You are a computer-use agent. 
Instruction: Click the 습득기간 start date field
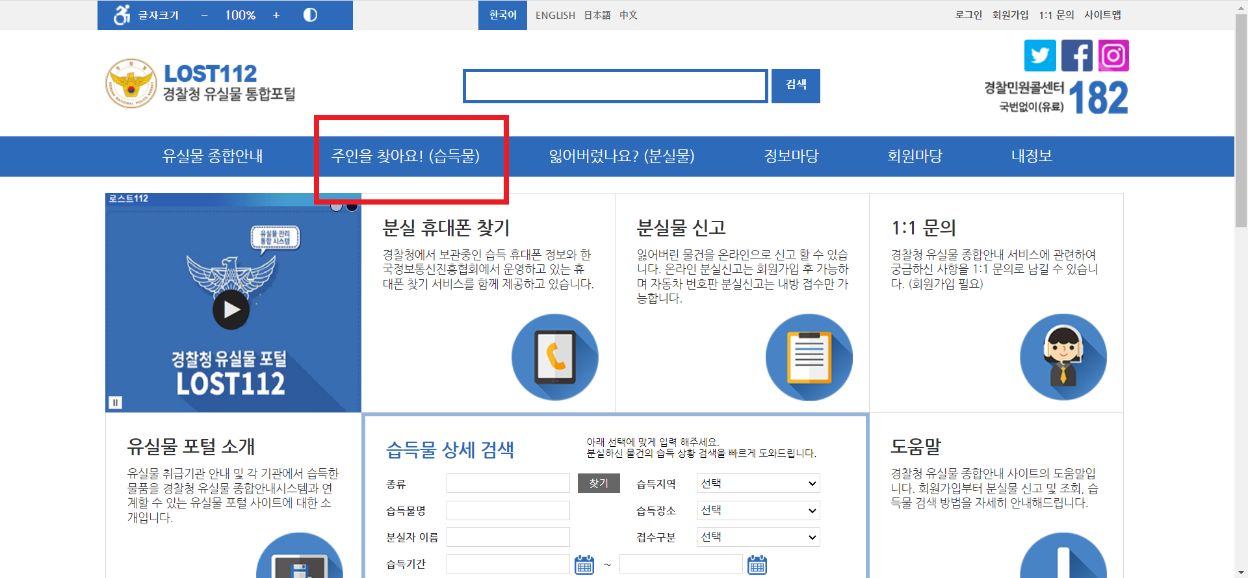[508, 564]
